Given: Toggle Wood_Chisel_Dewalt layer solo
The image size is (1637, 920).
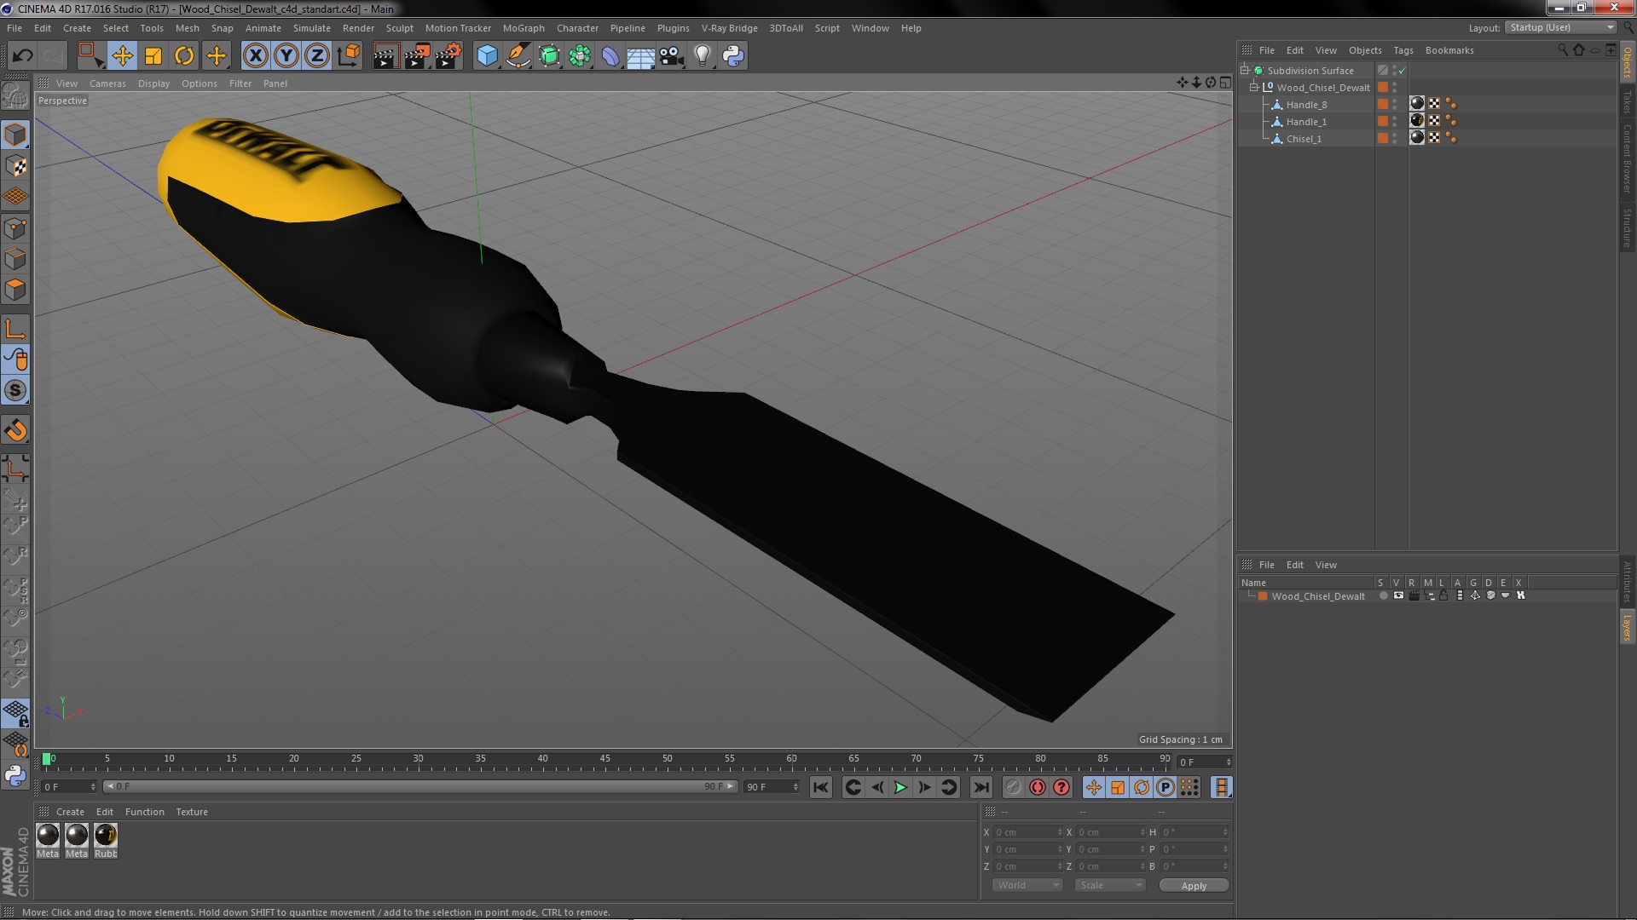Looking at the screenshot, I should pos(1383,595).
